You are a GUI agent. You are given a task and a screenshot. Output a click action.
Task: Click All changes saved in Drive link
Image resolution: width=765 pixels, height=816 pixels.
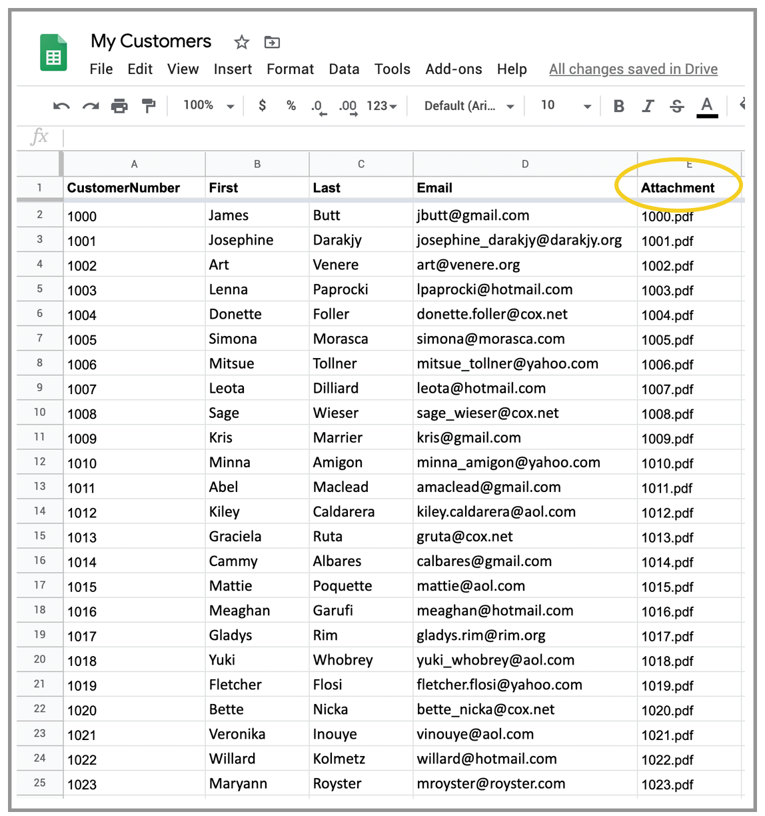pos(633,69)
